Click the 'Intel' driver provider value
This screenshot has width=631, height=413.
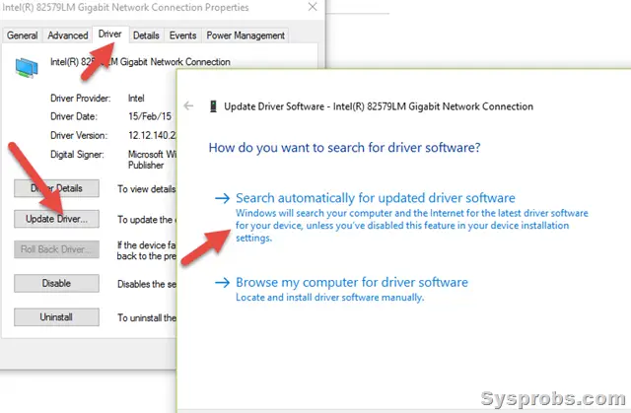[136, 99]
